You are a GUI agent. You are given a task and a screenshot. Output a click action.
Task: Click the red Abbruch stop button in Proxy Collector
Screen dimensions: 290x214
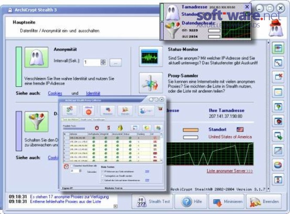89,110
